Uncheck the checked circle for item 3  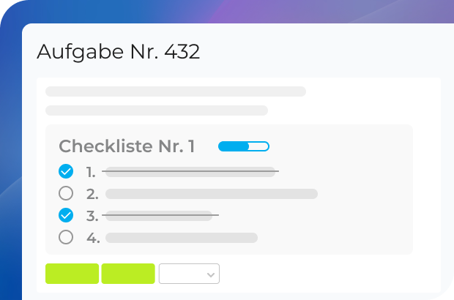pos(66,215)
